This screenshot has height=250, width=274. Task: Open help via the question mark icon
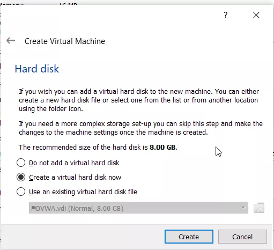tap(226, 15)
